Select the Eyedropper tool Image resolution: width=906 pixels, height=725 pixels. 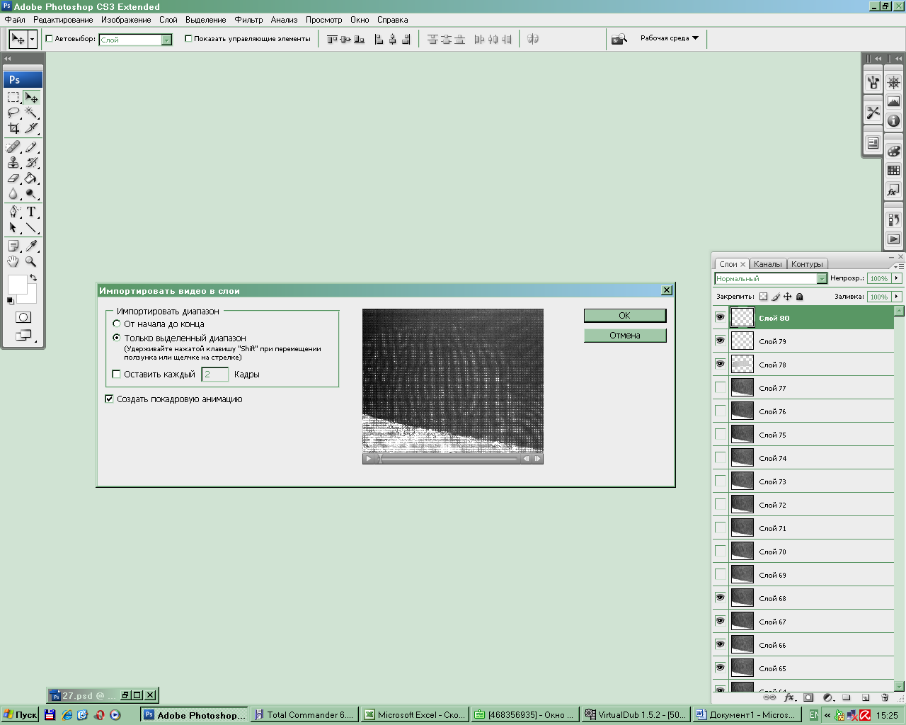pyautogui.click(x=31, y=246)
